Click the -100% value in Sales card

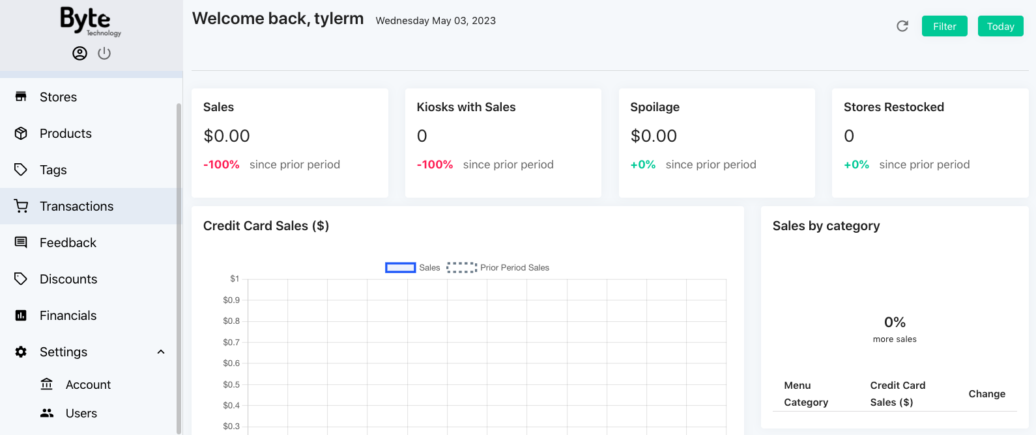(x=222, y=165)
